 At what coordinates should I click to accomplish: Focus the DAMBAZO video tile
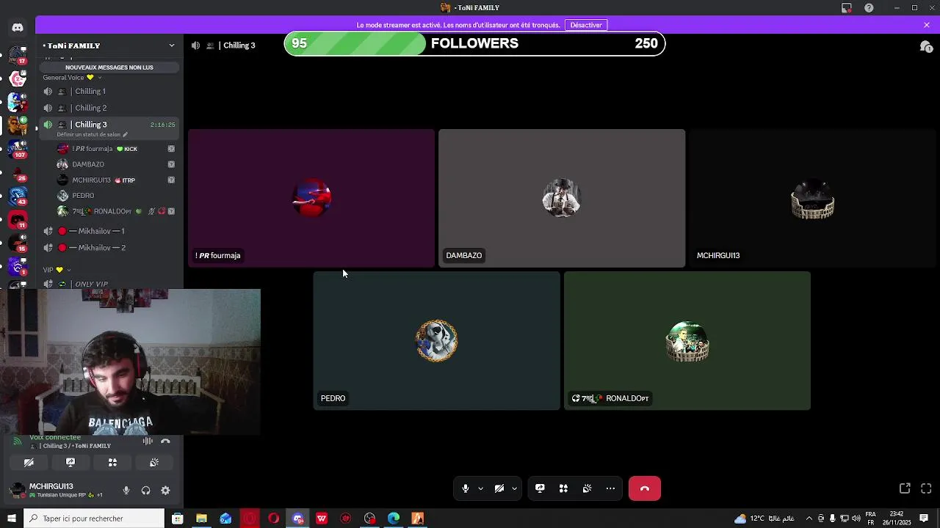point(562,198)
